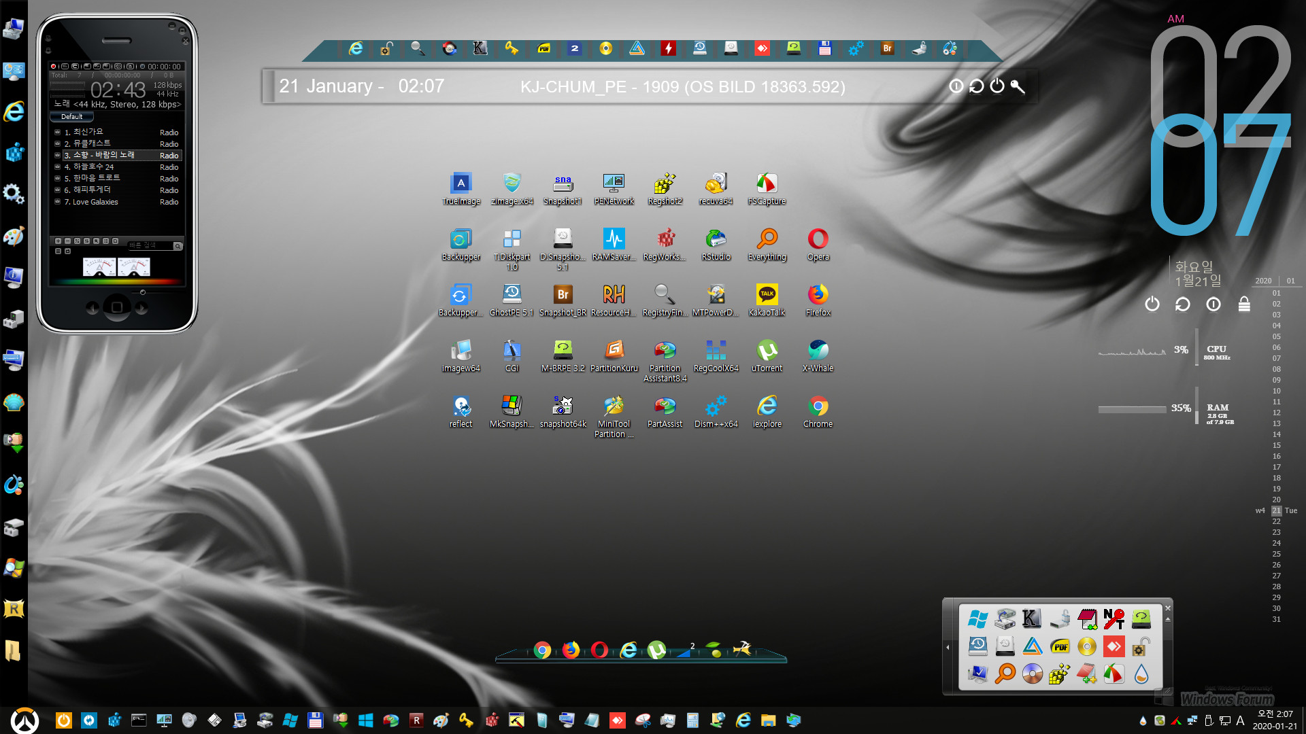Click phone player home button
The width and height of the screenshot is (1306, 734).
tap(116, 308)
